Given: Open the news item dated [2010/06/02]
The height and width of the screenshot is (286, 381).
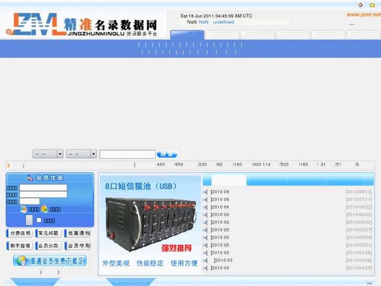Looking at the screenshot, I should coord(287,223).
